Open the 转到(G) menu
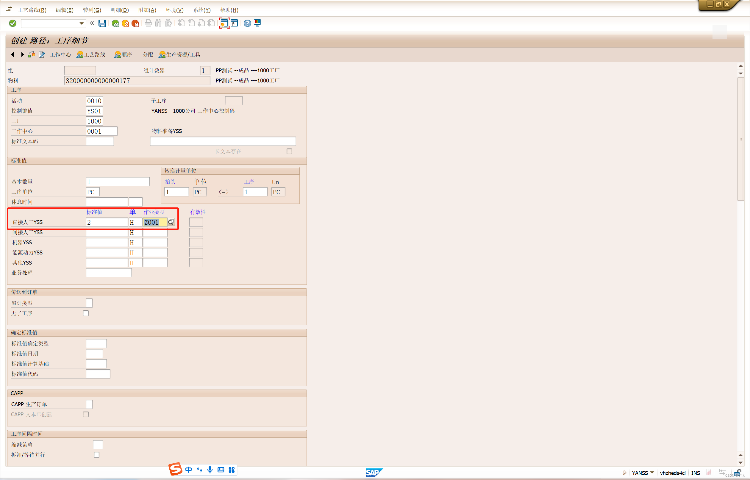Viewport: 750px width, 480px height. [92, 10]
